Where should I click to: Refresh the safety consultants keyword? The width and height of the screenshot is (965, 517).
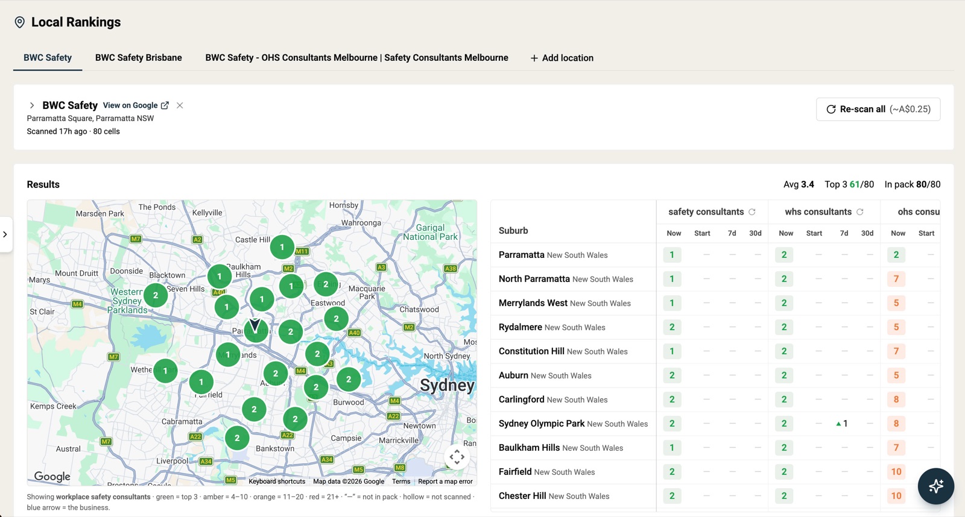pos(752,212)
